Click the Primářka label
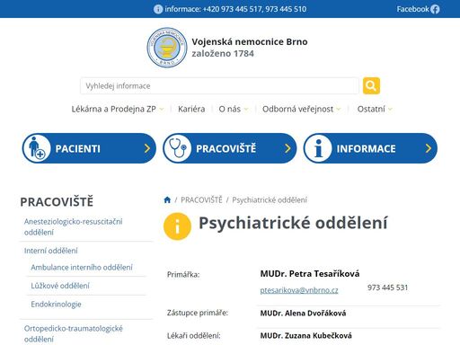This screenshot has width=460, height=345. [x=183, y=274]
